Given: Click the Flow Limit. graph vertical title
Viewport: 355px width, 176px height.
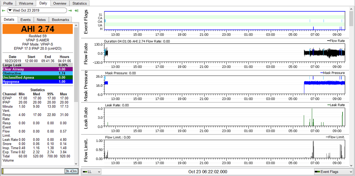Looking at the screenshot, I should (x=86, y=150).
